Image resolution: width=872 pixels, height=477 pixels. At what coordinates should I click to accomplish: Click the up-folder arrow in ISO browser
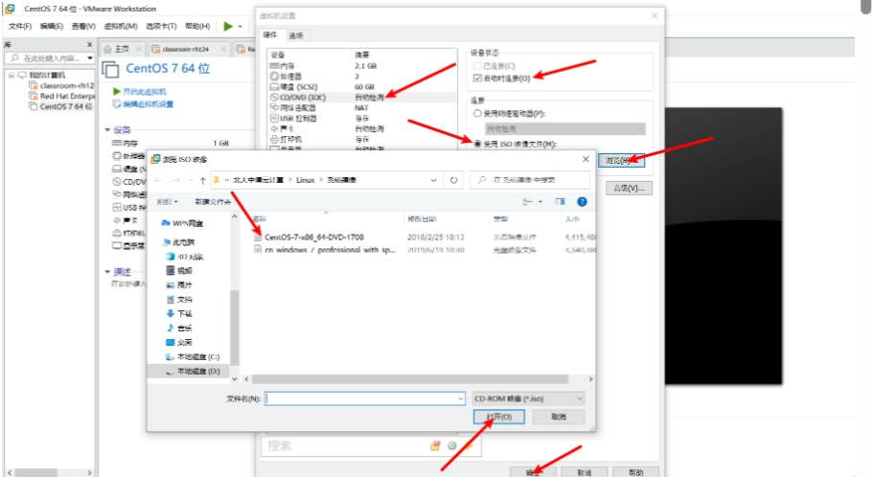click(202, 180)
